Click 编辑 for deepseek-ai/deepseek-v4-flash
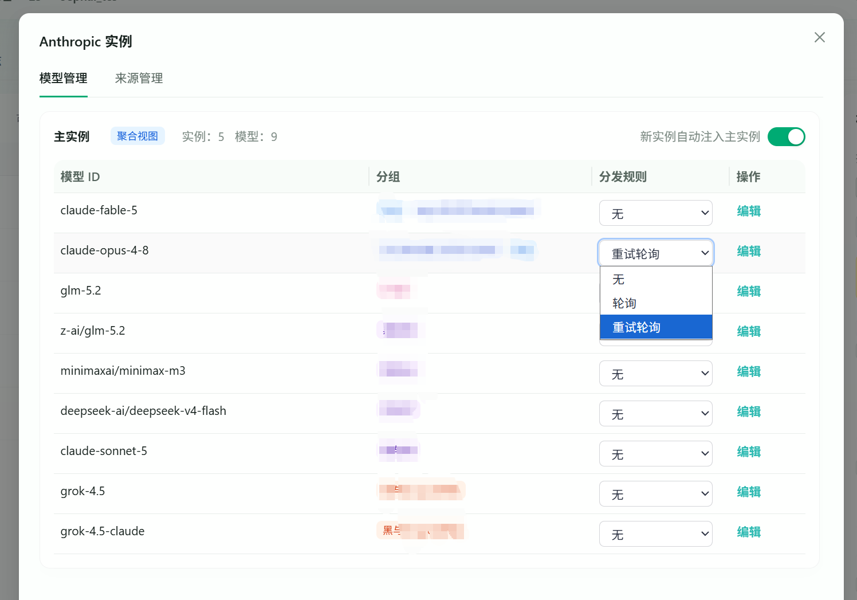 point(749,411)
